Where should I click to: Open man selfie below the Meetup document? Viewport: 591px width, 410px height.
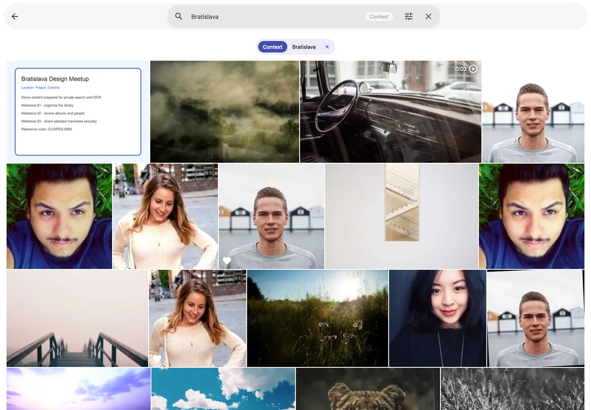pos(59,216)
